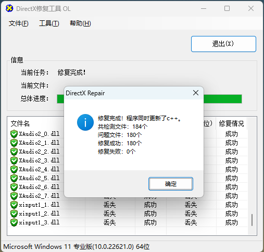This screenshot has width=264, height=252.
Task: Open the 工具(T) menu
Action: (x=49, y=23)
